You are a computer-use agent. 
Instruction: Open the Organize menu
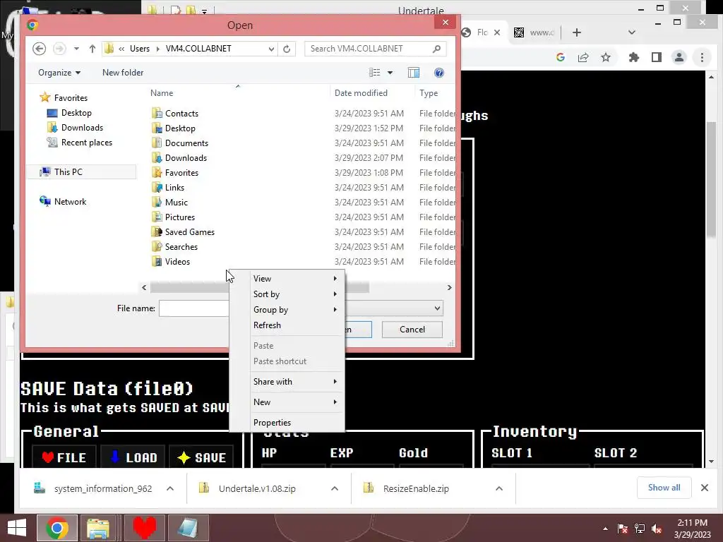tap(59, 73)
